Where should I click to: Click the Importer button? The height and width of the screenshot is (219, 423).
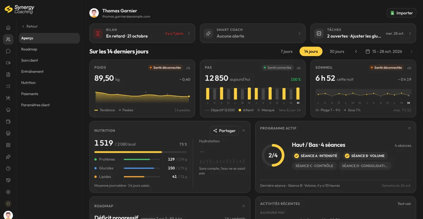(x=401, y=13)
